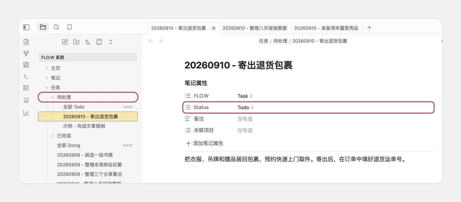Click the Todo status value

click(243, 107)
